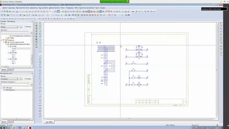Select АЭП макросы in the lower navigator

pos(10,90)
